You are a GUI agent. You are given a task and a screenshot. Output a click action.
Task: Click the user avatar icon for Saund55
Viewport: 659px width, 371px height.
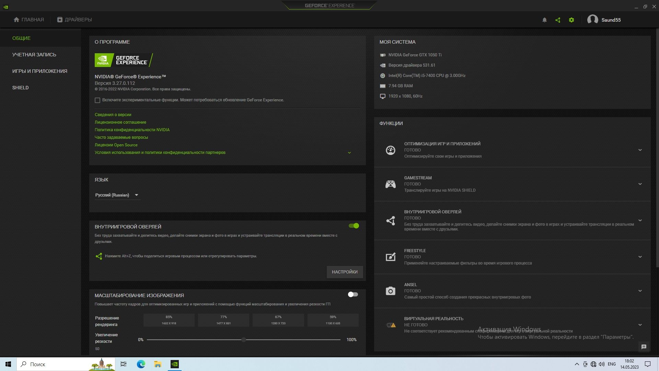593,20
